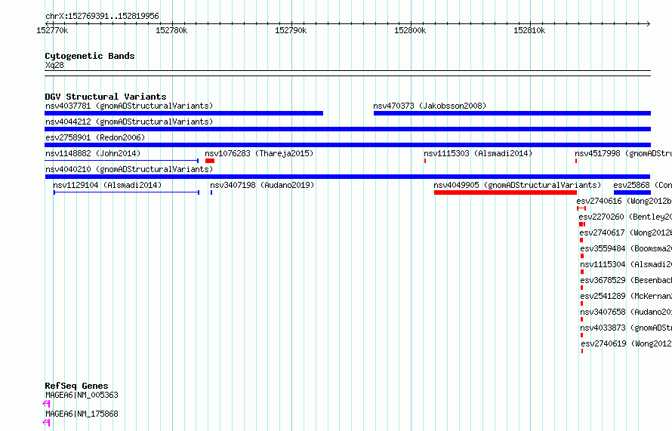
Task: Open the MAGEA6|NM_005363 gene label
Action: [82, 395]
